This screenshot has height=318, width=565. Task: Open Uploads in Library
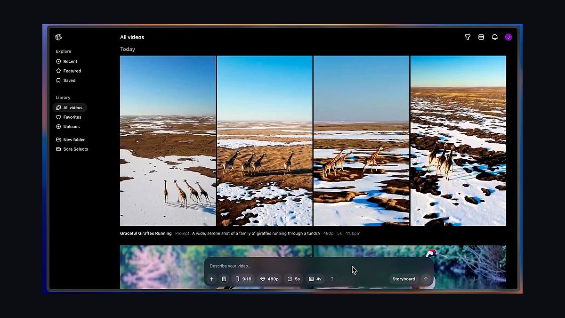tap(68, 127)
